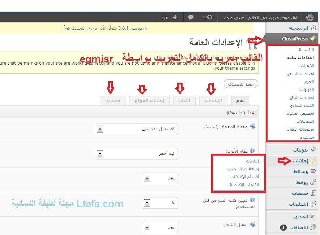Image resolution: width=320 pixels, height=235 pixels.
Task: Switch to the الأمان tab
Action: pyautogui.click(x=184, y=101)
